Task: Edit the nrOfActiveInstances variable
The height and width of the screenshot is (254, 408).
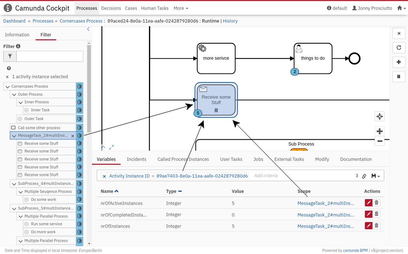Action: pos(369,203)
